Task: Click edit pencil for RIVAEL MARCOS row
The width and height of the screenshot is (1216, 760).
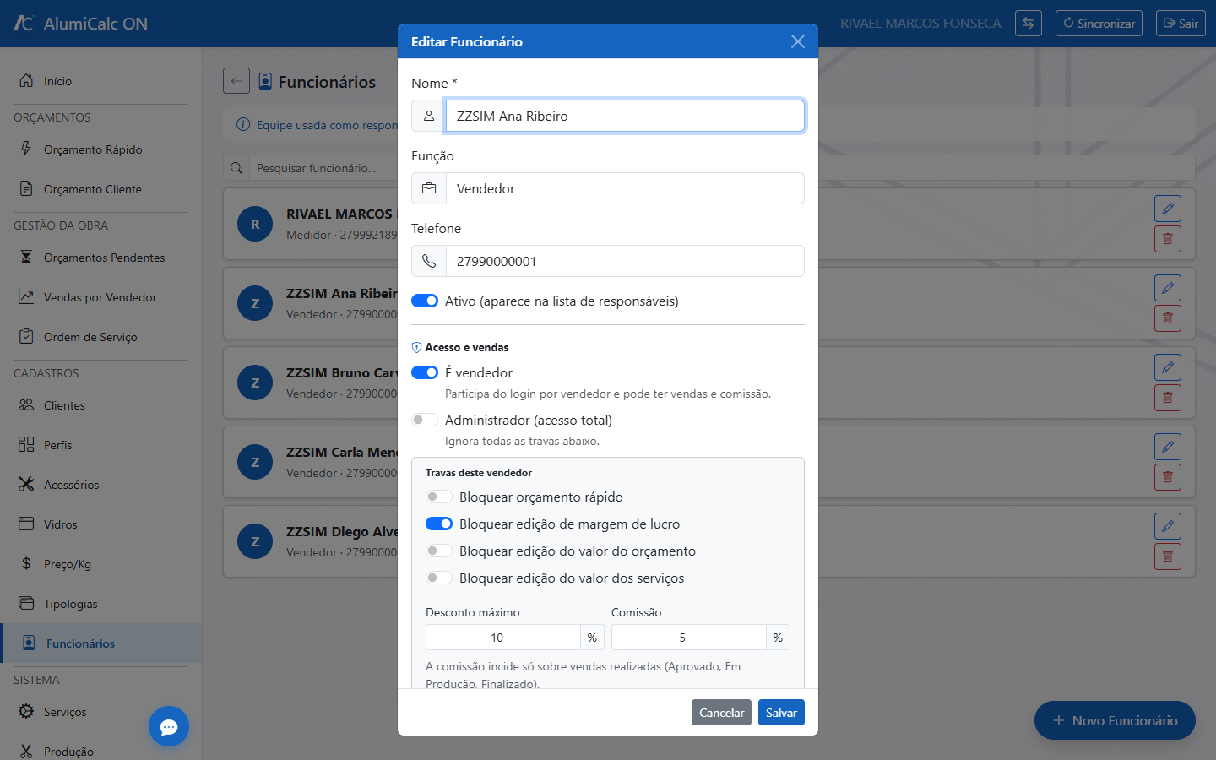Action: coord(1168,209)
